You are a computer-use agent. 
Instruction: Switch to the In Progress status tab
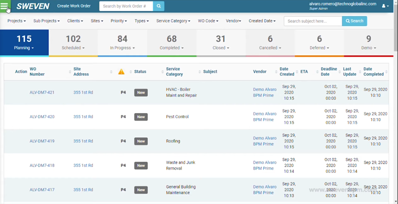tap(122, 43)
